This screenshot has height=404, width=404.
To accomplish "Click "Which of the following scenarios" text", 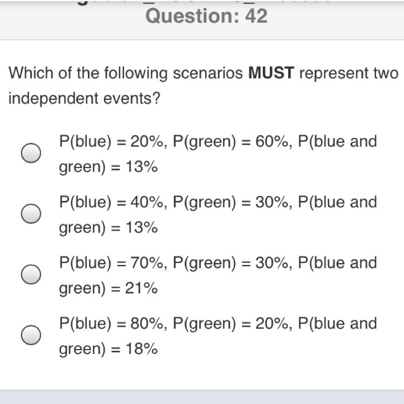I will (125, 73).
